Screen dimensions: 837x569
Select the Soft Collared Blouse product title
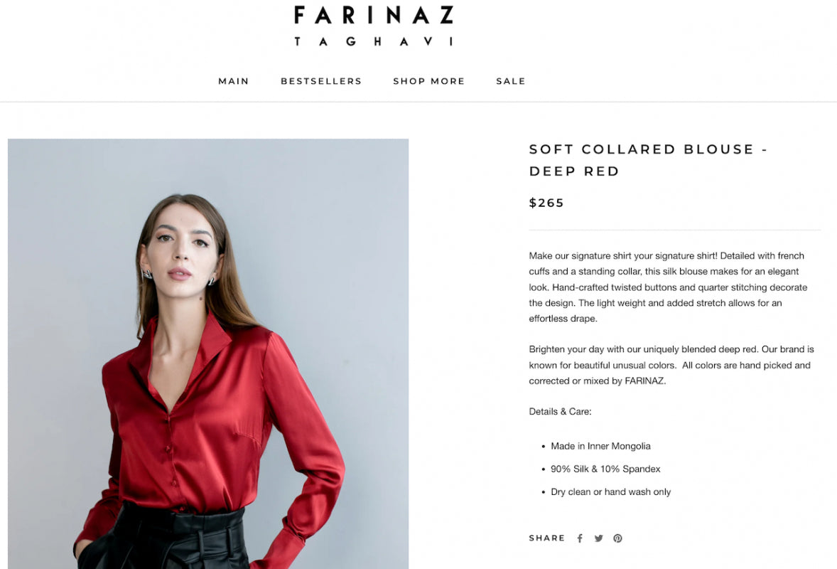648,160
